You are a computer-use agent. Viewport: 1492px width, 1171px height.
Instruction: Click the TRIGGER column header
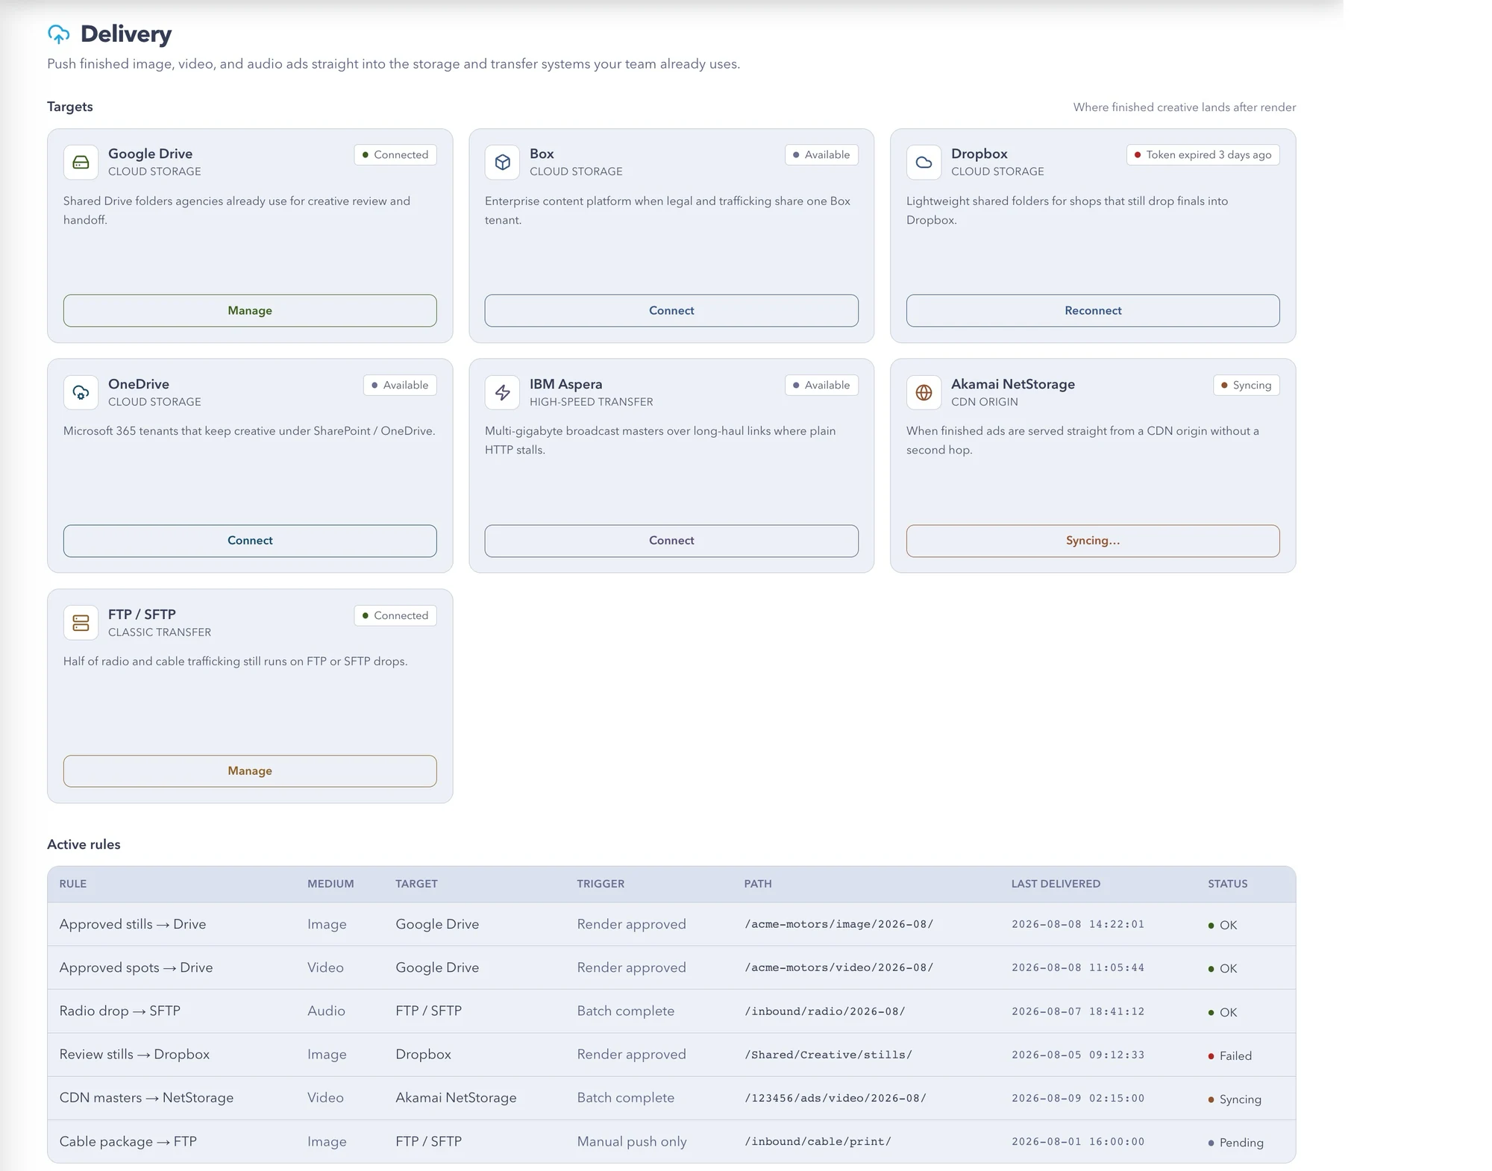pos(601,884)
